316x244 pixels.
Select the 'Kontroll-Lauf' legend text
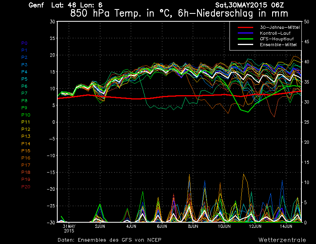coord(275,33)
